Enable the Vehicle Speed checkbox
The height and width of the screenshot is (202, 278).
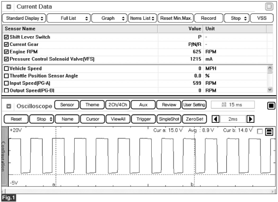(x=7, y=69)
